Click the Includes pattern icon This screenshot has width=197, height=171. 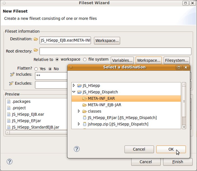12,74
